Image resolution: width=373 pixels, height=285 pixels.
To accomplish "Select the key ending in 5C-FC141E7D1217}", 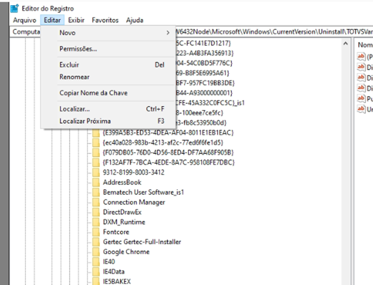I will (203, 43).
